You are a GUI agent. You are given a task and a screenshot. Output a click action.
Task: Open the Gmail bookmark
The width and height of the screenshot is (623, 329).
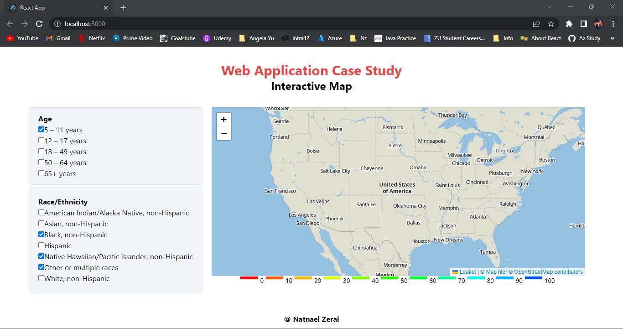point(58,38)
